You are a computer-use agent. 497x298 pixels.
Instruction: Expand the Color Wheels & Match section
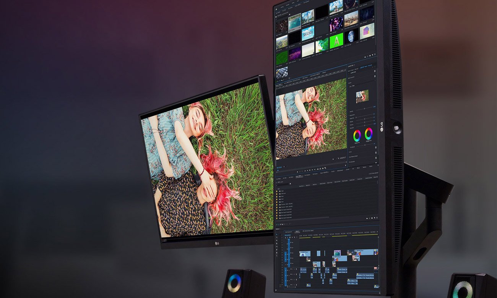click(353, 156)
